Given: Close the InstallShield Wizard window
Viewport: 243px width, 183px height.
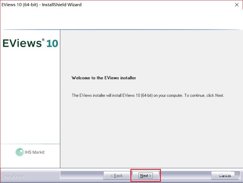Looking at the screenshot, I should [237, 5].
